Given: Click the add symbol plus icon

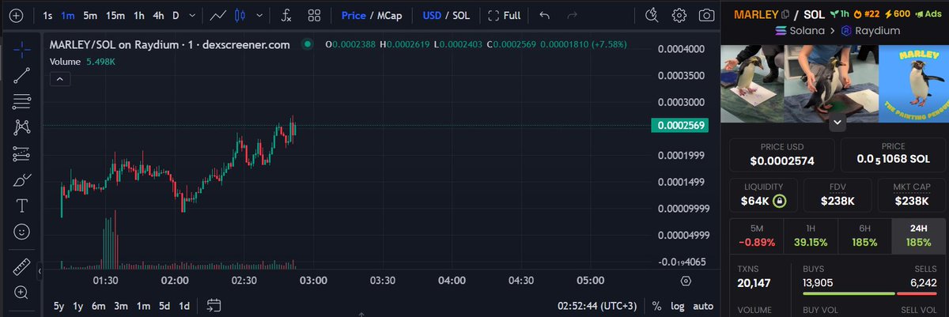Looking at the screenshot, I should pyautogui.click(x=17, y=15).
